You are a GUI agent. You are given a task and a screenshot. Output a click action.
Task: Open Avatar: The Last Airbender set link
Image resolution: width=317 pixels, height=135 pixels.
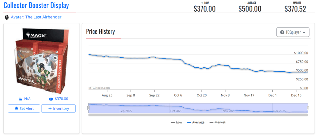coord(36,17)
